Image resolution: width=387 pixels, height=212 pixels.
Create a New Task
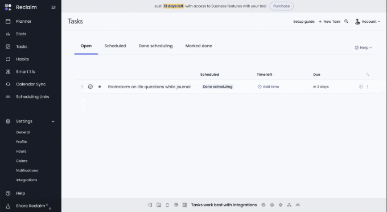click(x=330, y=22)
